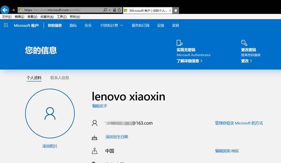281x163 pixels.
Task: Click the 更改密码 heading
Action: pos(249,50)
